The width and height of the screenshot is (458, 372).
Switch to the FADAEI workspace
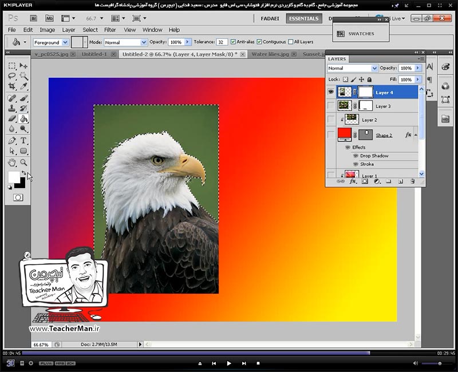pos(270,18)
